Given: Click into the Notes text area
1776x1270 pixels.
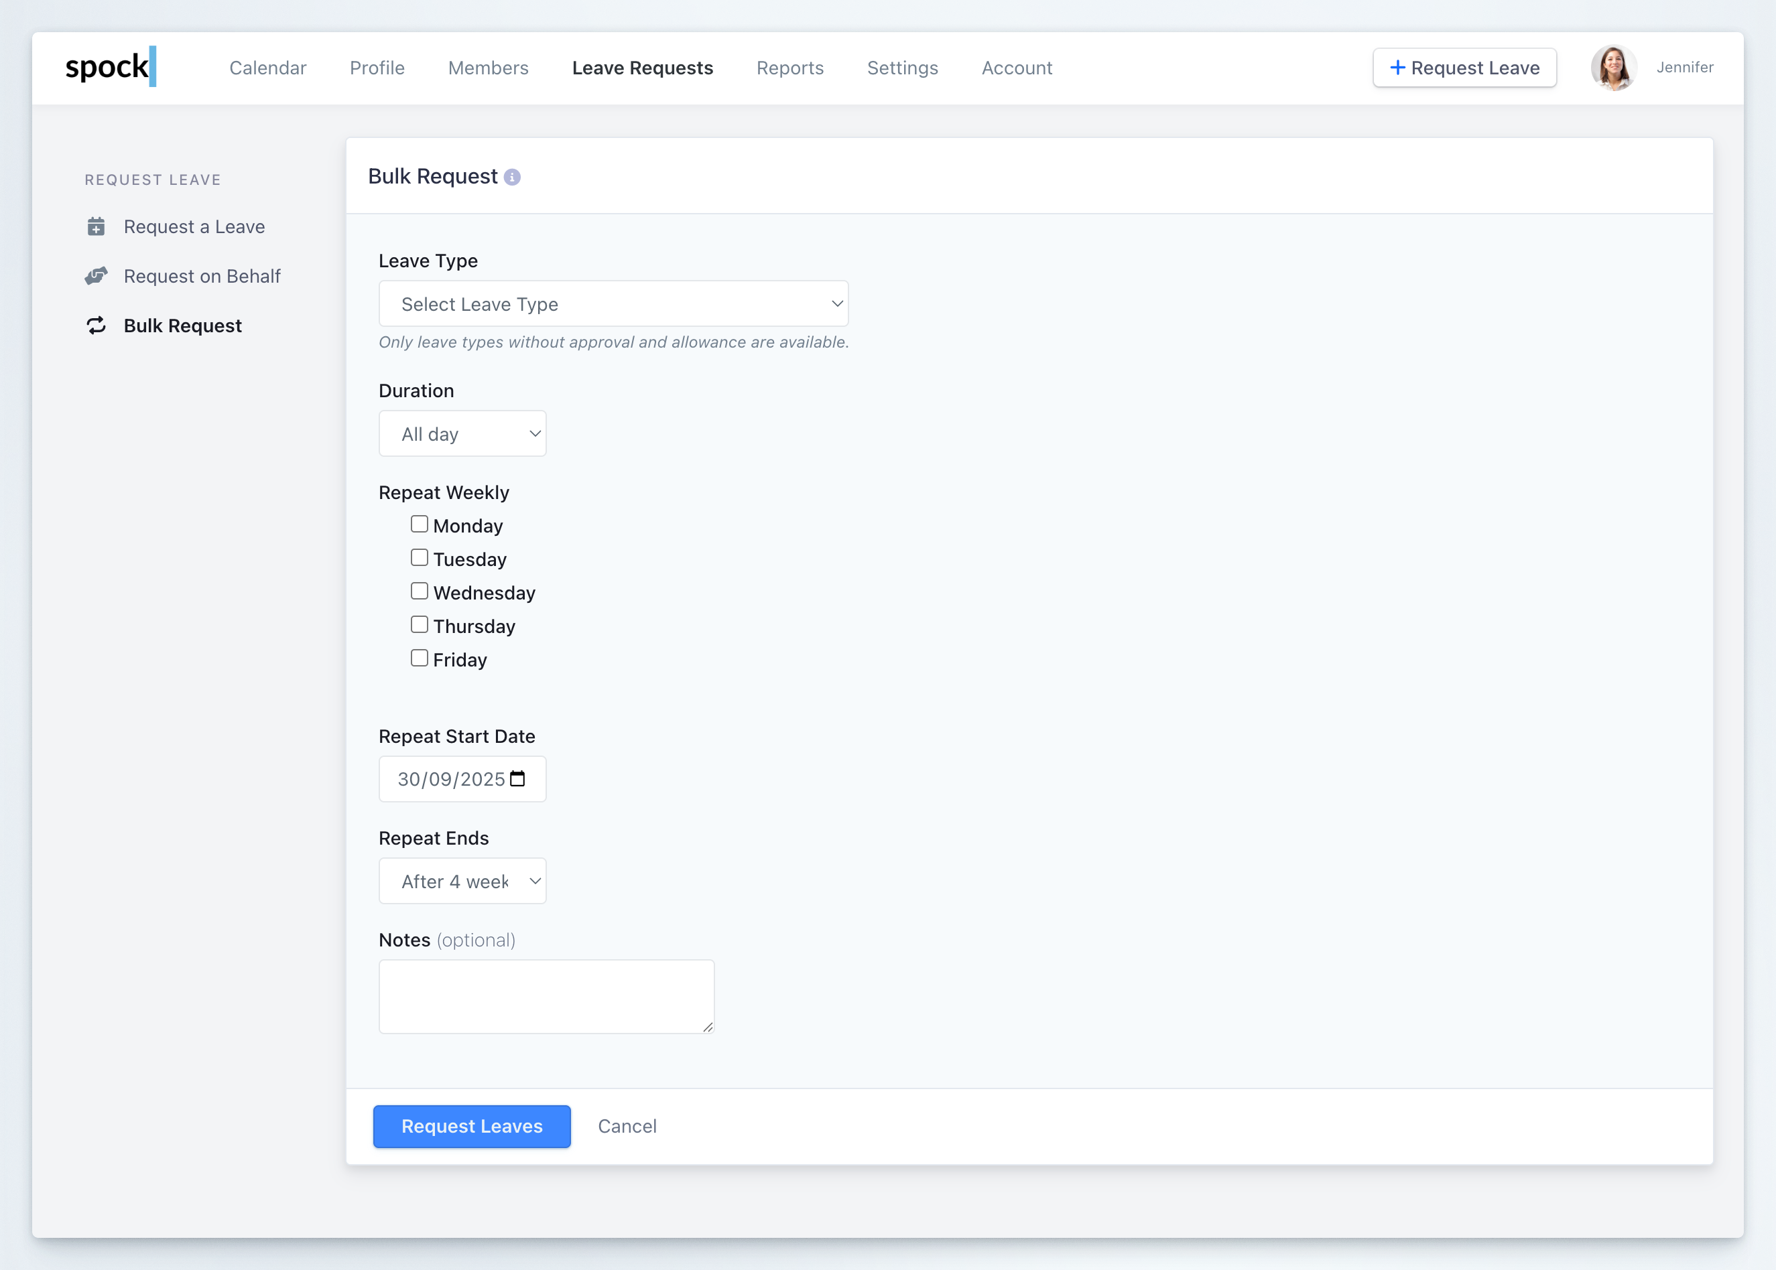Looking at the screenshot, I should coord(546,996).
